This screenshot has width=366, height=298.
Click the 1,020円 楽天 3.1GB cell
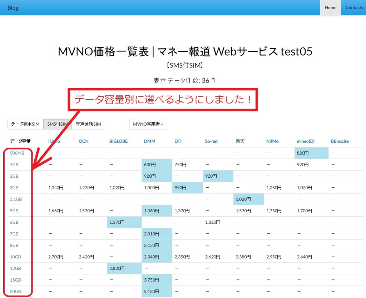coord(249,199)
